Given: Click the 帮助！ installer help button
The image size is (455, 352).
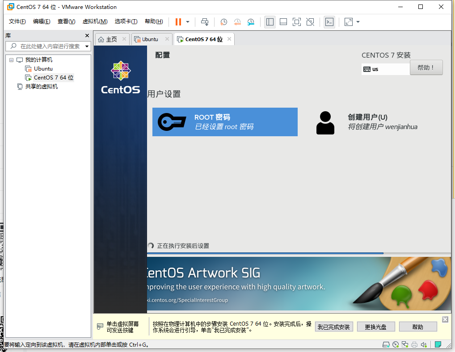Looking at the screenshot, I should coord(426,67).
